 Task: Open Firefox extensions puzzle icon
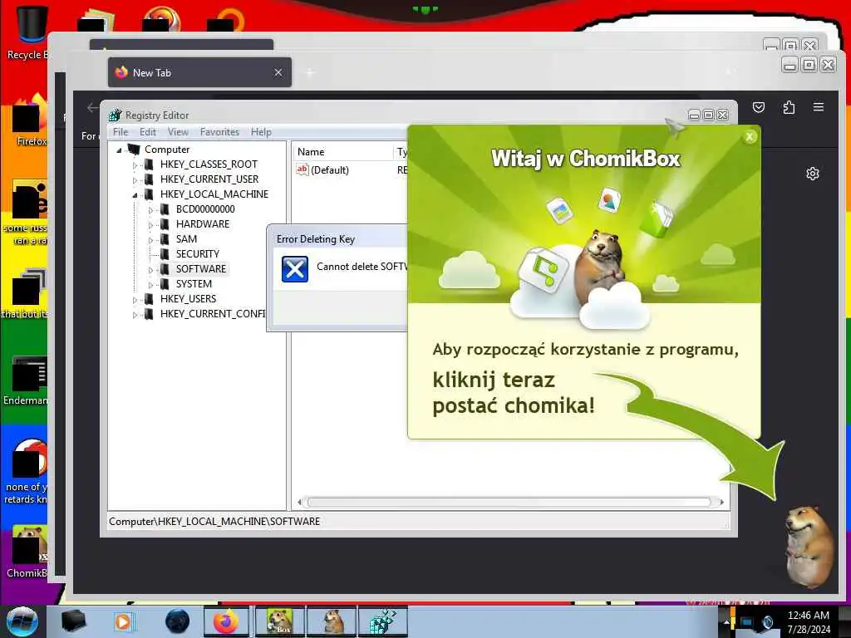789,107
